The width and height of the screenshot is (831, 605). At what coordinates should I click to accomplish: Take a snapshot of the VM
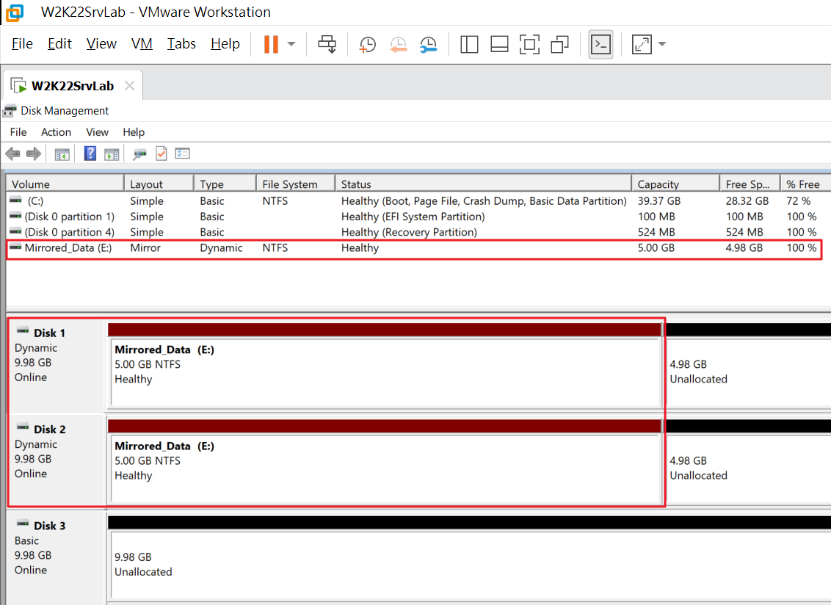point(367,45)
